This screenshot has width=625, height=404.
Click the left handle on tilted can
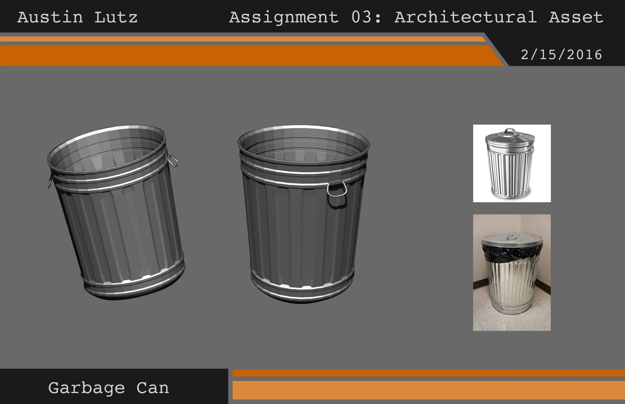pos(50,182)
